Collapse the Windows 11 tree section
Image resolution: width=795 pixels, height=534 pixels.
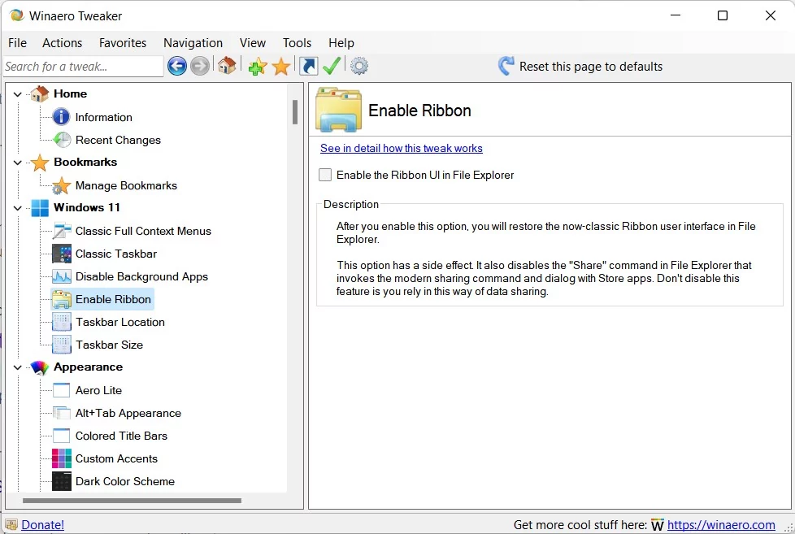pos(18,208)
